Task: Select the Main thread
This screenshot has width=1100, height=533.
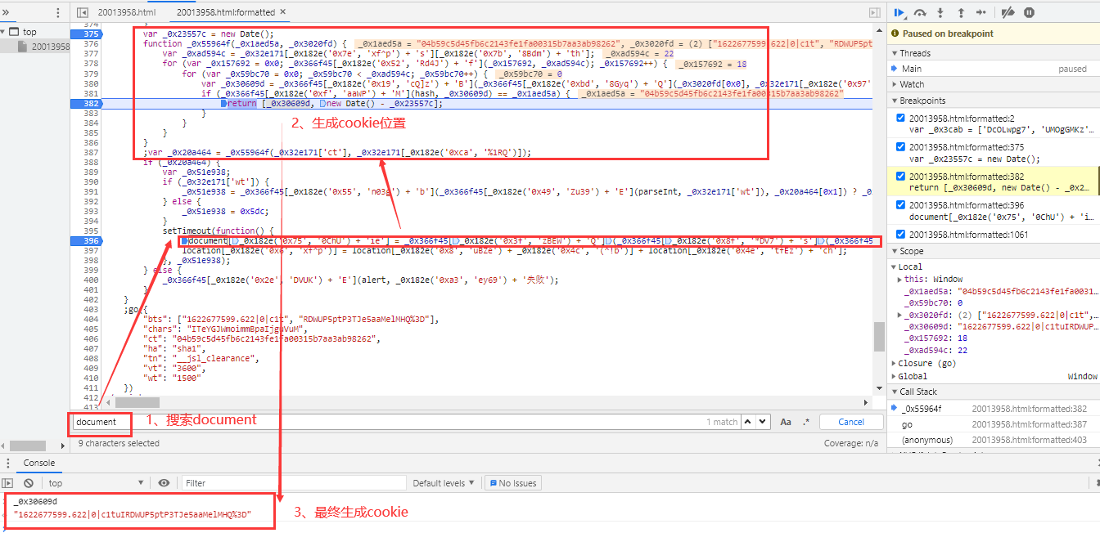Action: [x=994, y=69]
